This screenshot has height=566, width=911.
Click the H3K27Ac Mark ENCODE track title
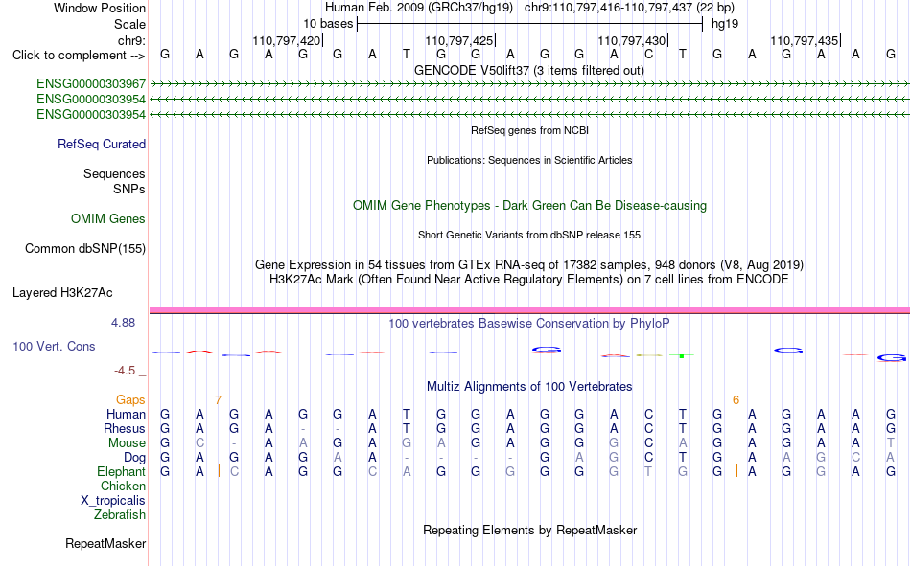pyautogui.click(x=528, y=280)
